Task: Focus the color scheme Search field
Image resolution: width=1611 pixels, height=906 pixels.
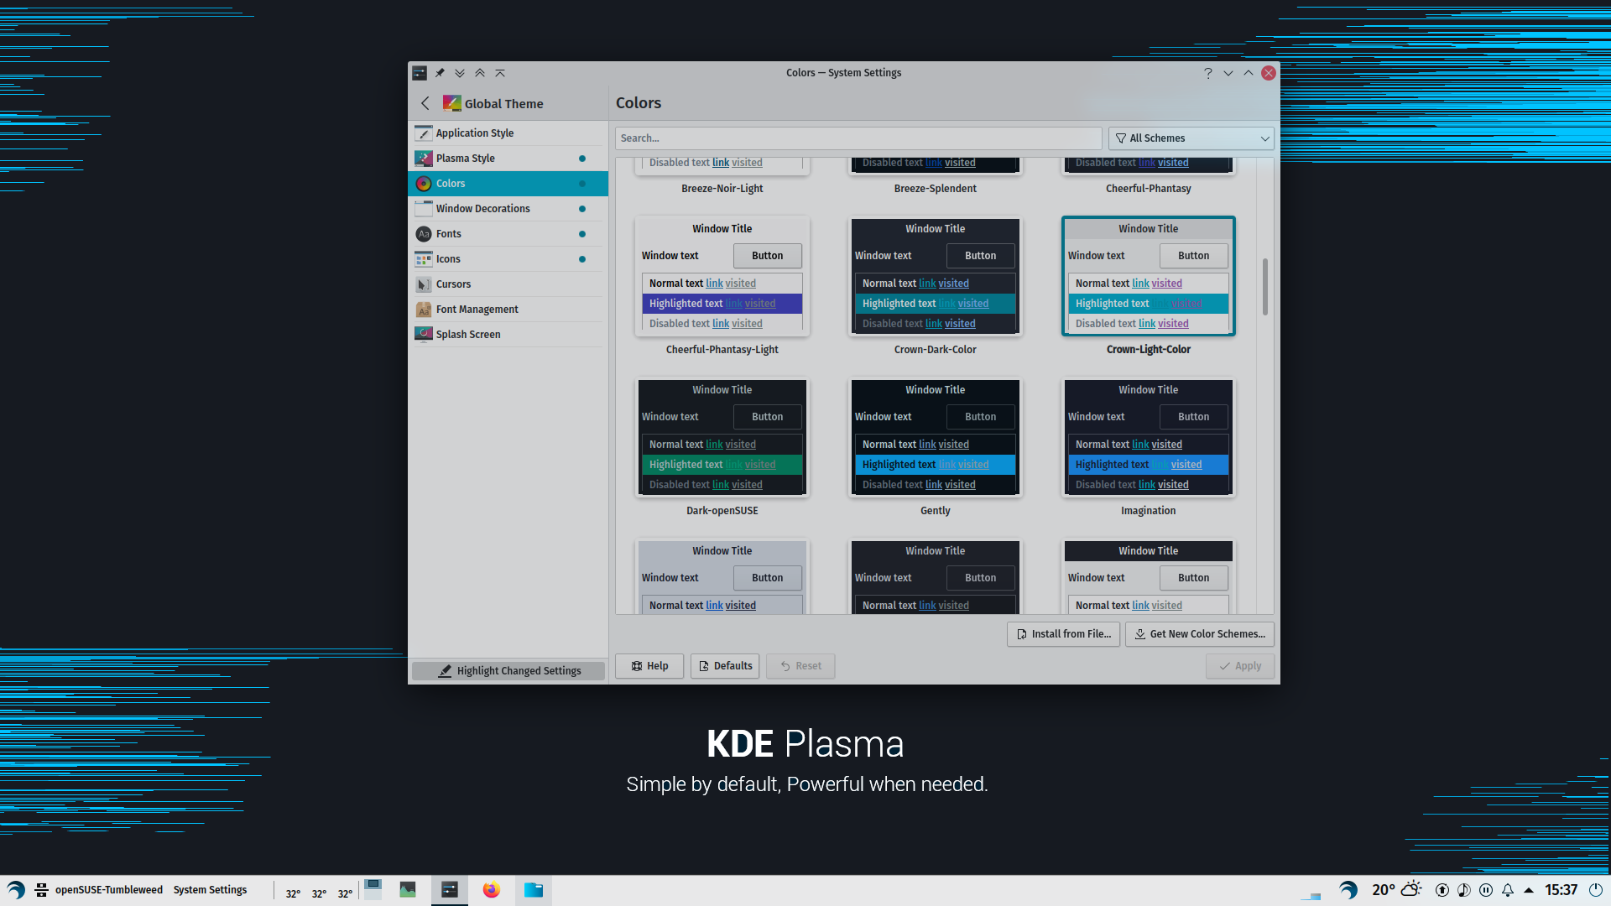Action: 858,138
